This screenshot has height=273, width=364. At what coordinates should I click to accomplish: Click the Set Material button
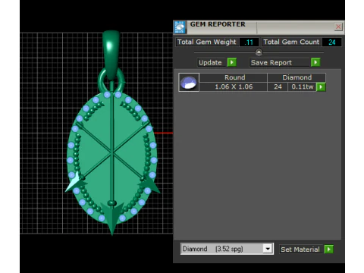coord(300,249)
